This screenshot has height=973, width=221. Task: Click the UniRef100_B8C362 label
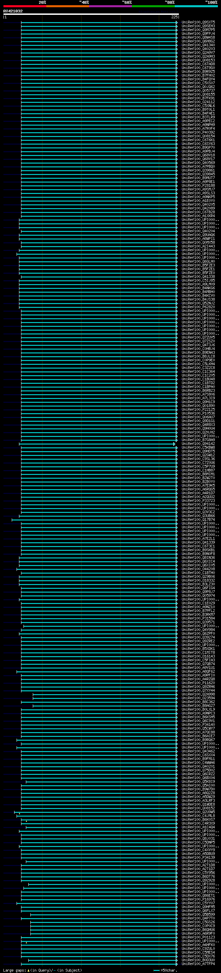(x=198, y=702)
